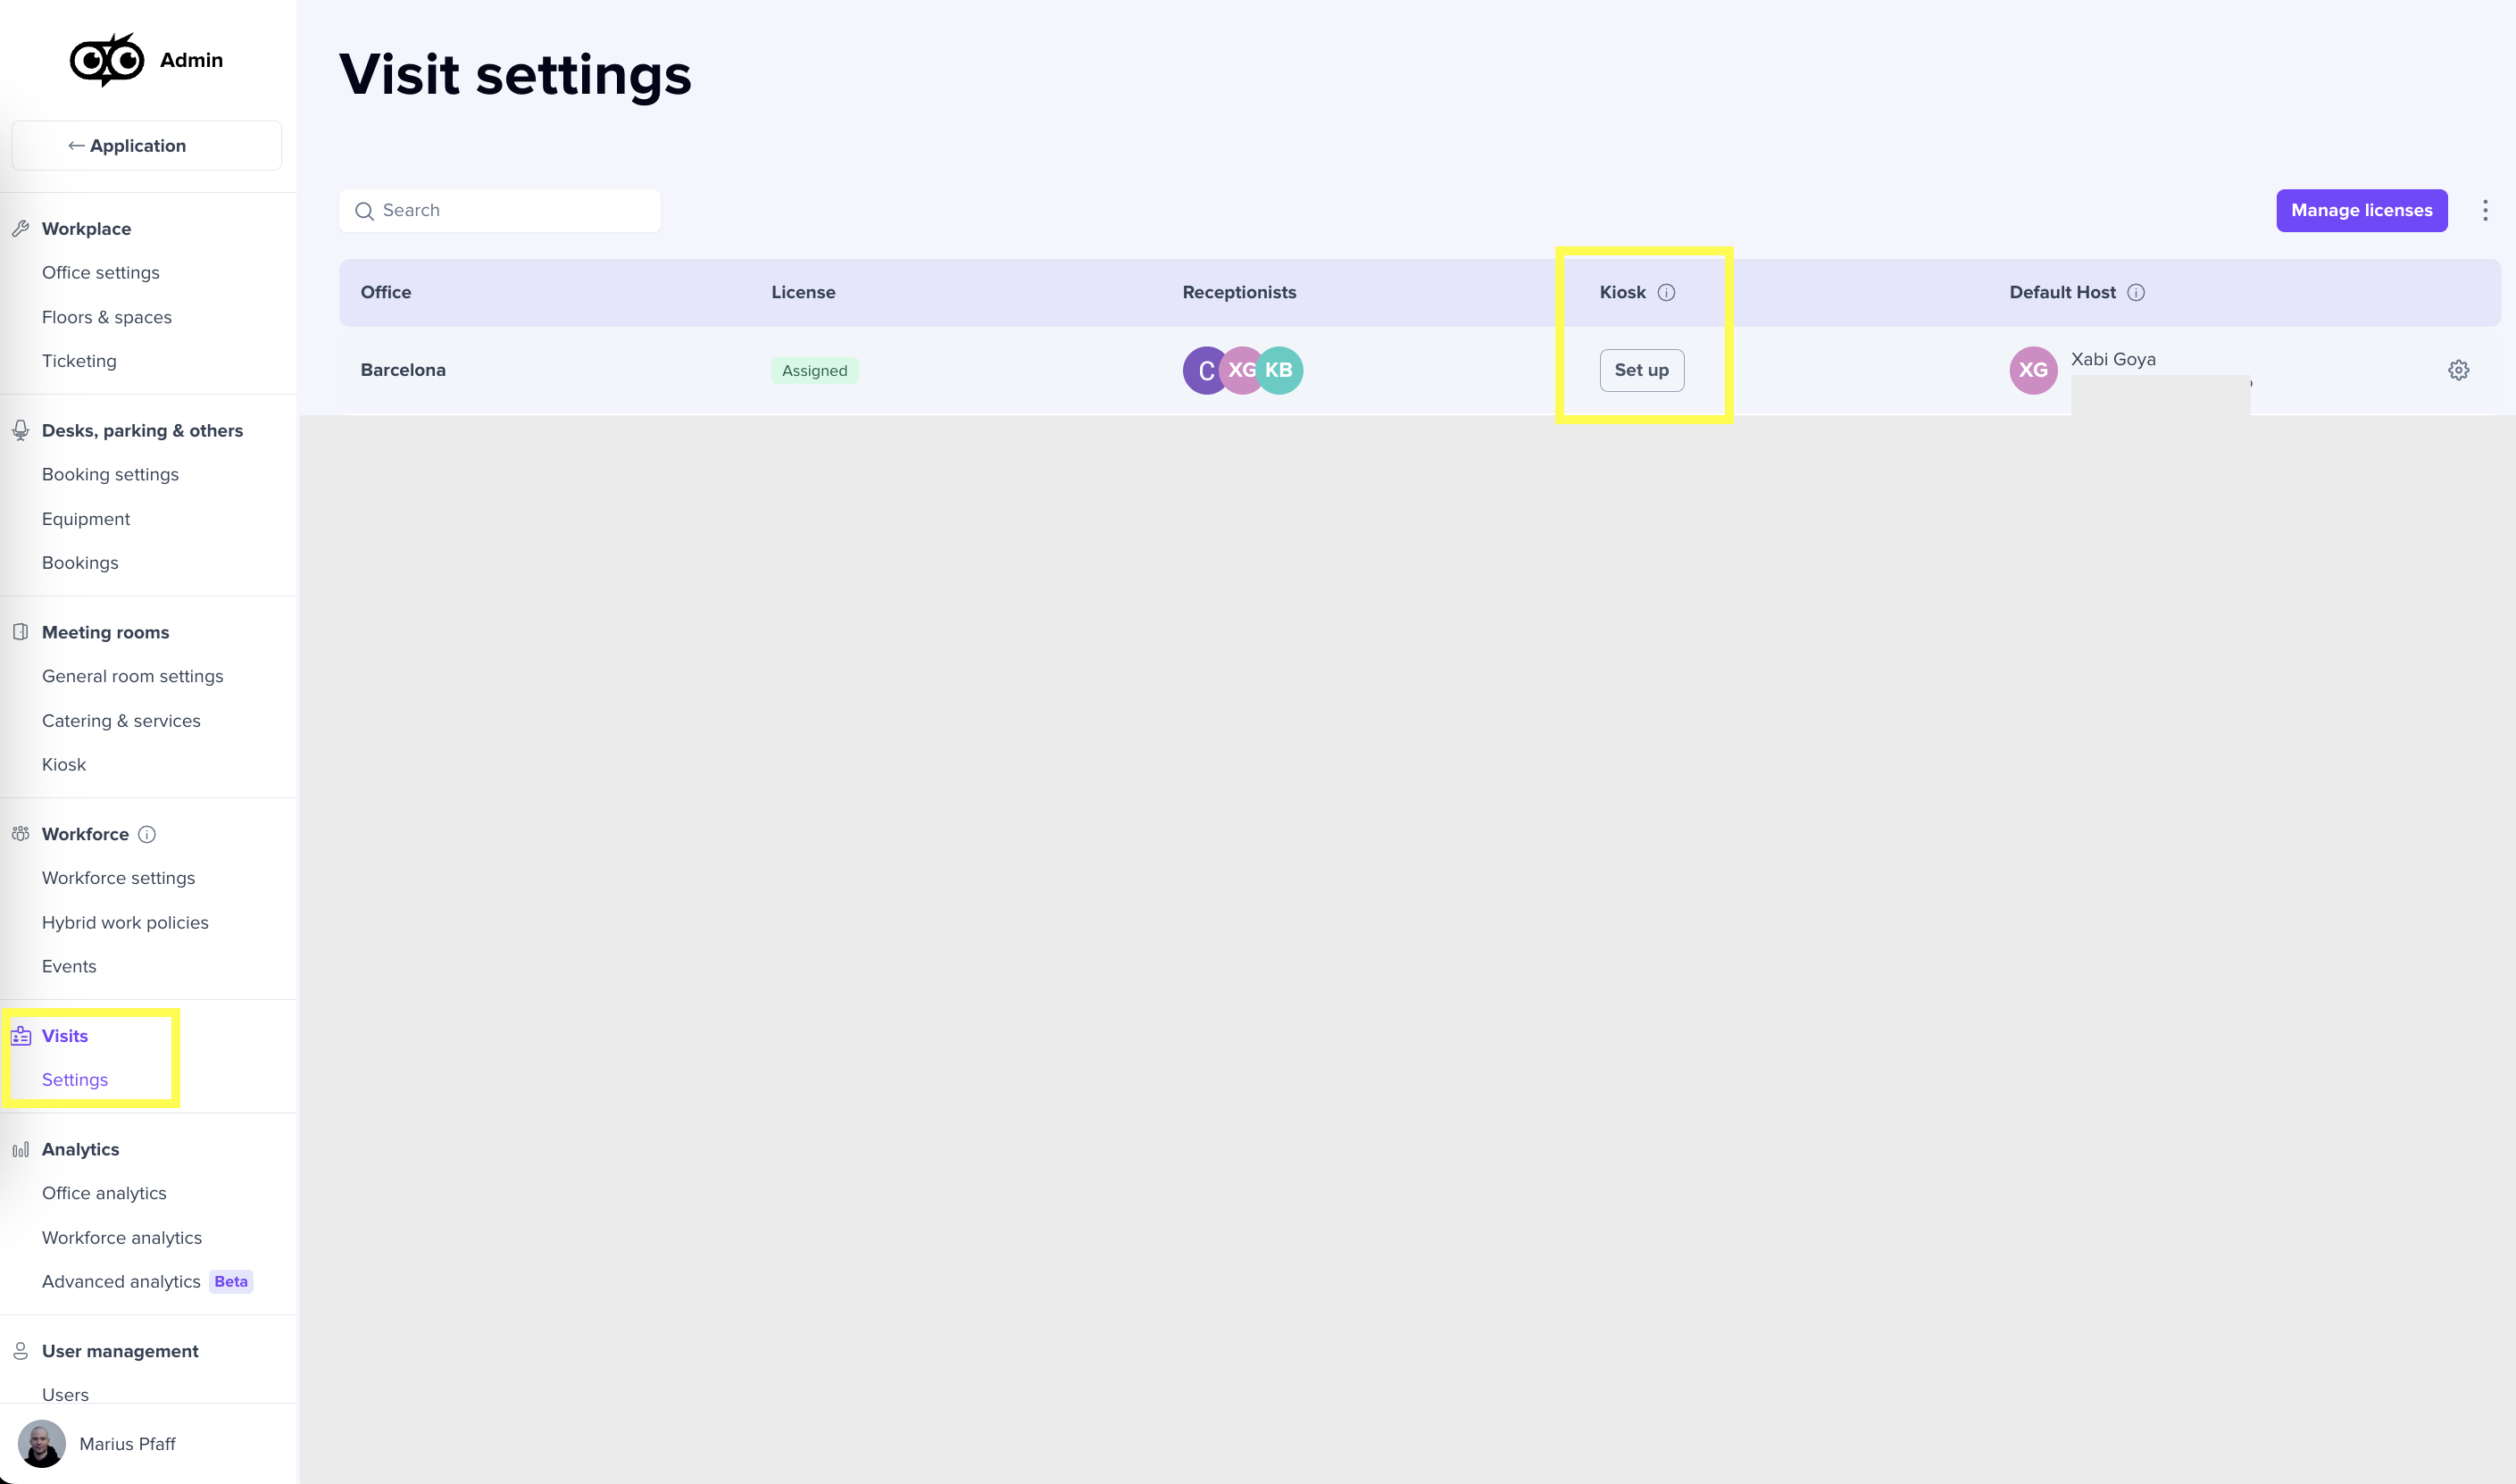
Task: Open Office settings in sidebar
Action: pyautogui.click(x=100, y=273)
